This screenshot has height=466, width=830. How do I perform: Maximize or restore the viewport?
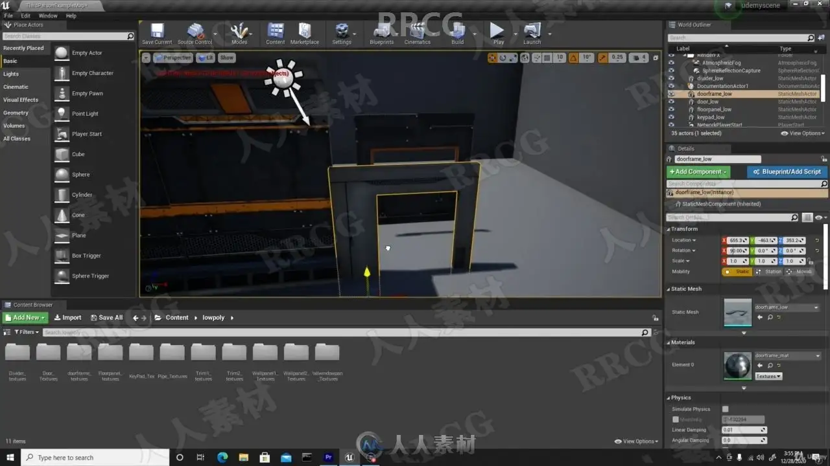pos(655,58)
